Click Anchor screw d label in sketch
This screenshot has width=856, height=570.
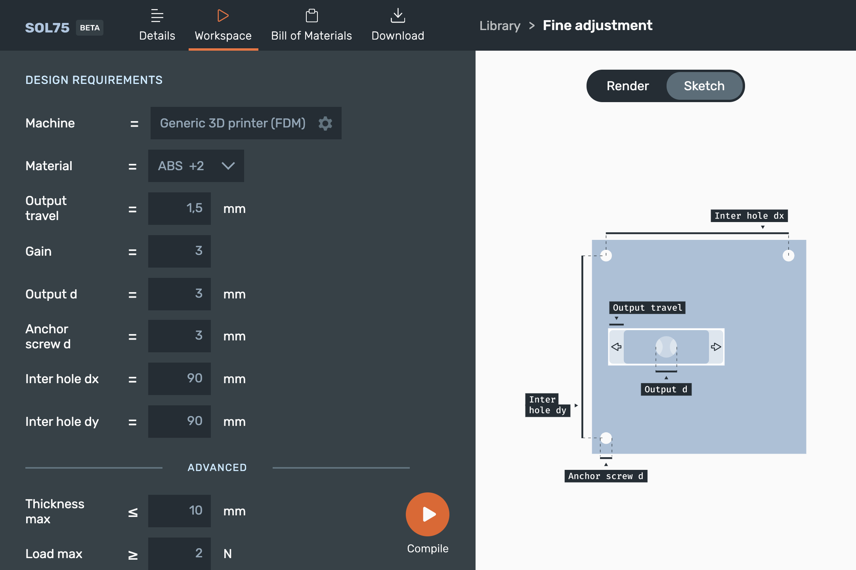tap(606, 476)
